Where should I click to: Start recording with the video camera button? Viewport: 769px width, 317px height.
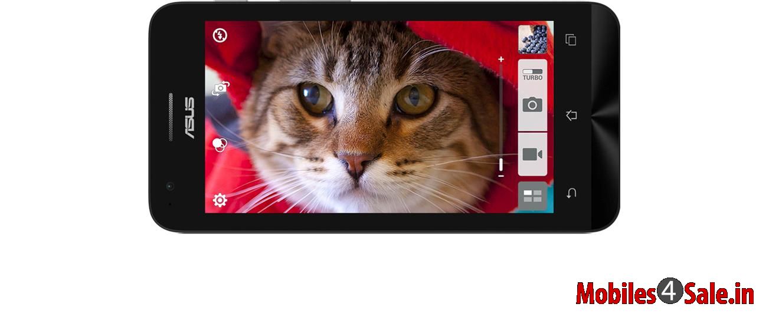click(x=532, y=154)
